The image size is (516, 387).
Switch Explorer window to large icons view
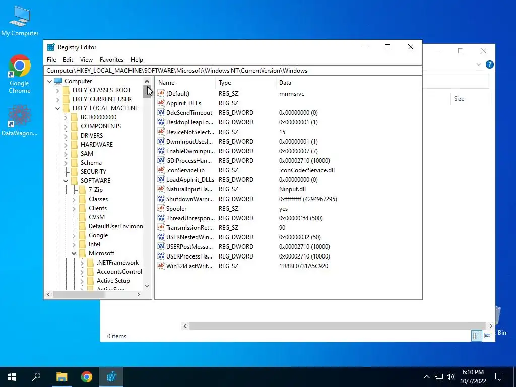tap(488, 336)
